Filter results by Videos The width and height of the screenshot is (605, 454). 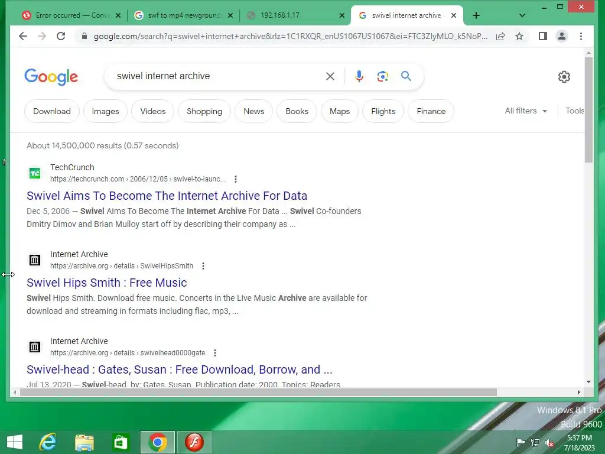[x=153, y=111]
